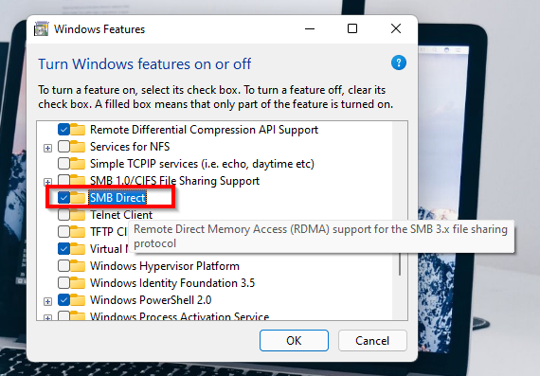Click the Services for NFS folder icon
Image resolution: width=540 pixels, height=376 pixels.
point(78,147)
